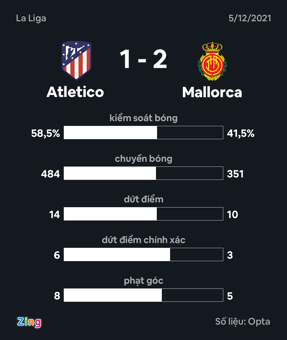Click the Atletico Madrid club crest
287x340 pixels.
[x=77, y=60]
